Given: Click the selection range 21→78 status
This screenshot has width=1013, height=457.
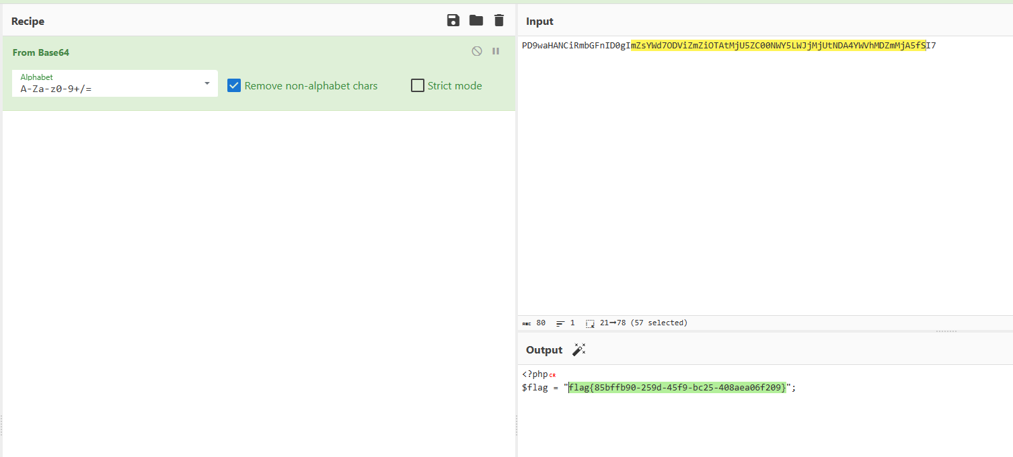Looking at the screenshot, I should click(x=636, y=323).
